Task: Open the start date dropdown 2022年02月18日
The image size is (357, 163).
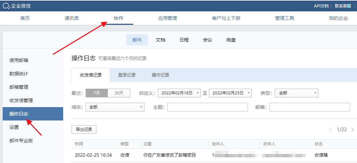Action: point(179,93)
